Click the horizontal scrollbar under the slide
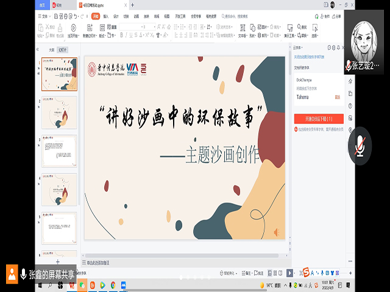Viewport: 390px width, 292px height. [x=182, y=255]
